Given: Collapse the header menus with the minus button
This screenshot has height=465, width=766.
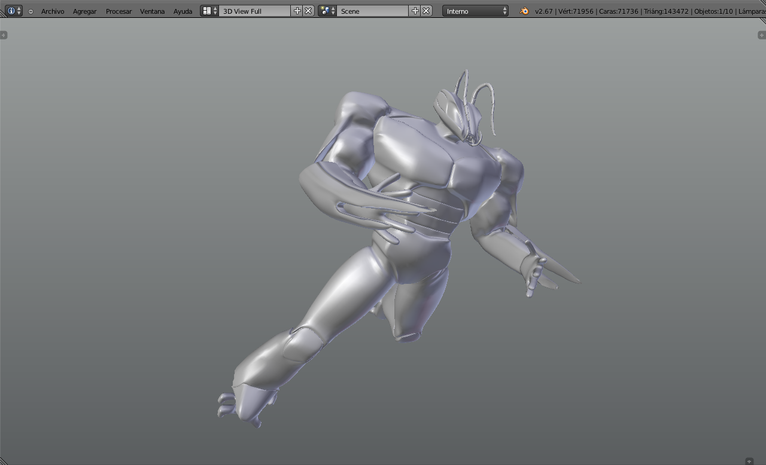Looking at the screenshot, I should click(31, 11).
